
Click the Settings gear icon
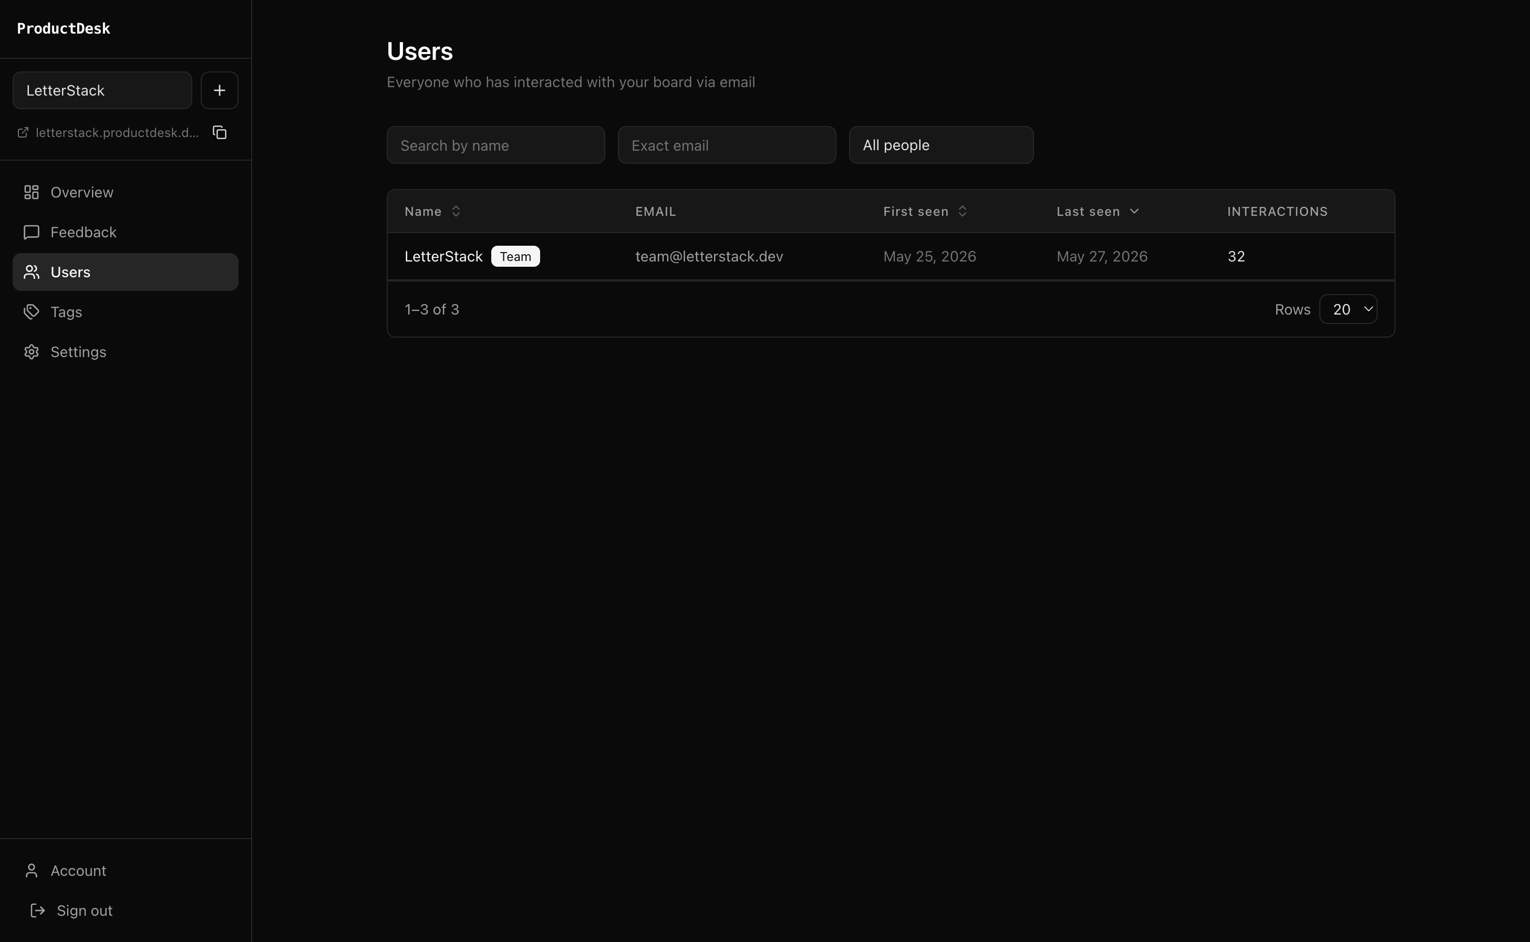pyautogui.click(x=32, y=352)
